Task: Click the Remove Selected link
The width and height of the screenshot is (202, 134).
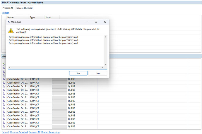Action: [18, 132]
